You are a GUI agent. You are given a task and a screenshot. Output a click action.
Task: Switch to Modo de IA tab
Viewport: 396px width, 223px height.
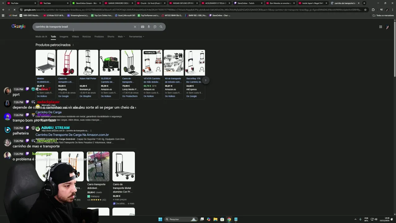click(x=41, y=37)
